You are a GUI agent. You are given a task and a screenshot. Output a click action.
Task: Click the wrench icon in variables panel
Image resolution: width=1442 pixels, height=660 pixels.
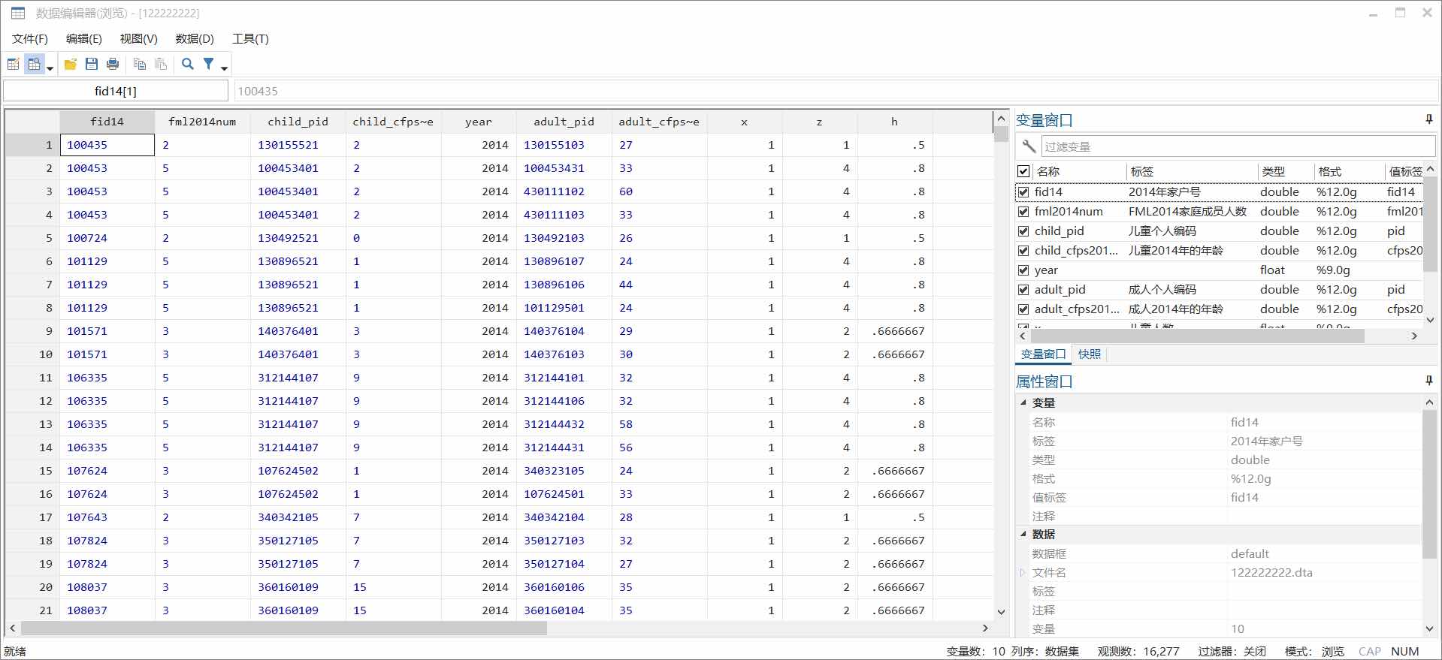1029,146
